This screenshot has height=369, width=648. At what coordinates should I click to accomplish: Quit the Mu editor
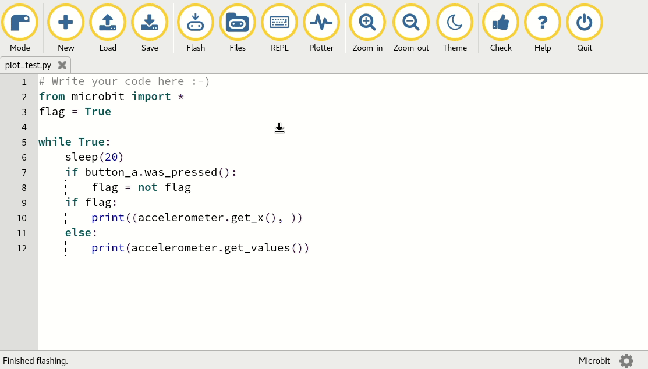coord(585,23)
